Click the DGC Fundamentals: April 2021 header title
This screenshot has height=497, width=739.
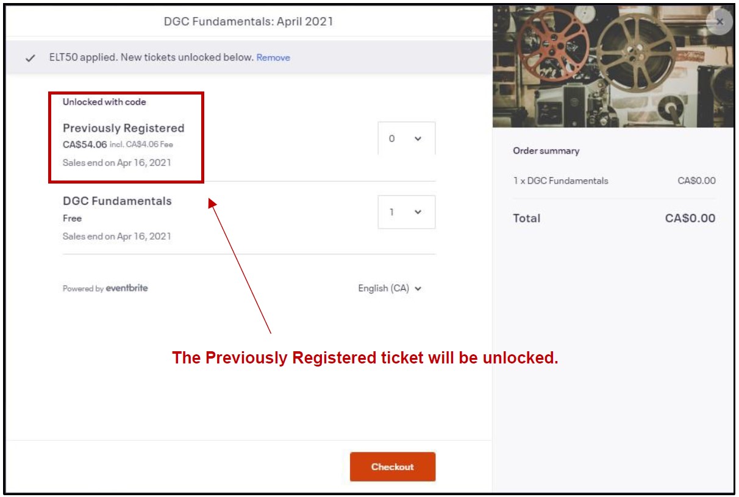click(249, 21)
